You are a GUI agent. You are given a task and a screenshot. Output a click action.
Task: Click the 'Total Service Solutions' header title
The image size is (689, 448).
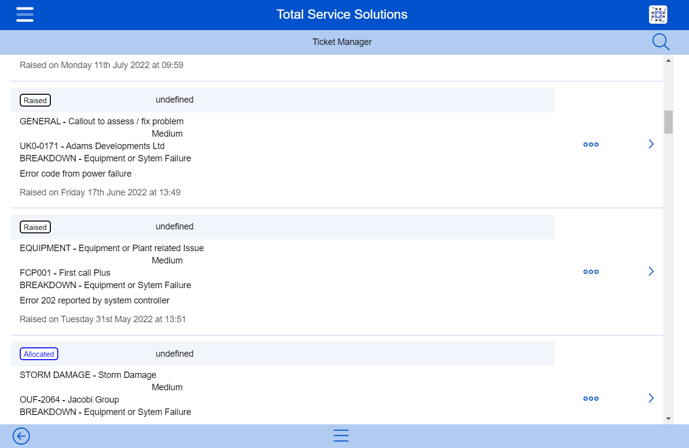[342, 14]
